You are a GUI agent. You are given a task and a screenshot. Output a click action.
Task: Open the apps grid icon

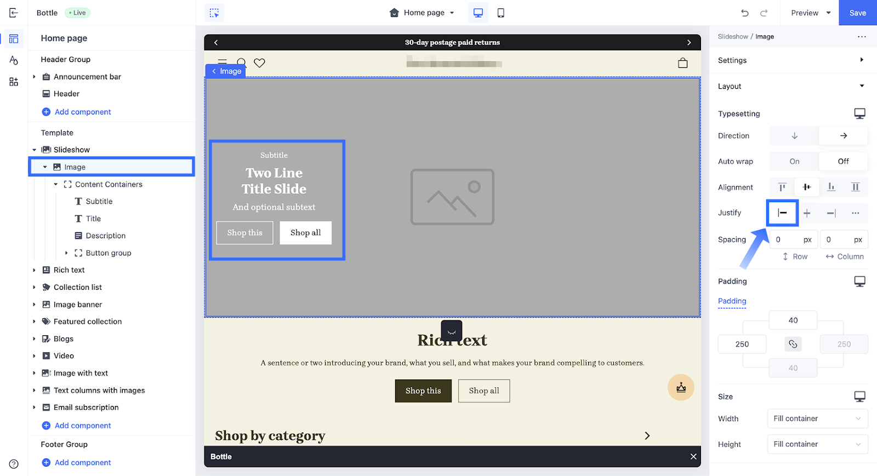click(x=14, y=82)
